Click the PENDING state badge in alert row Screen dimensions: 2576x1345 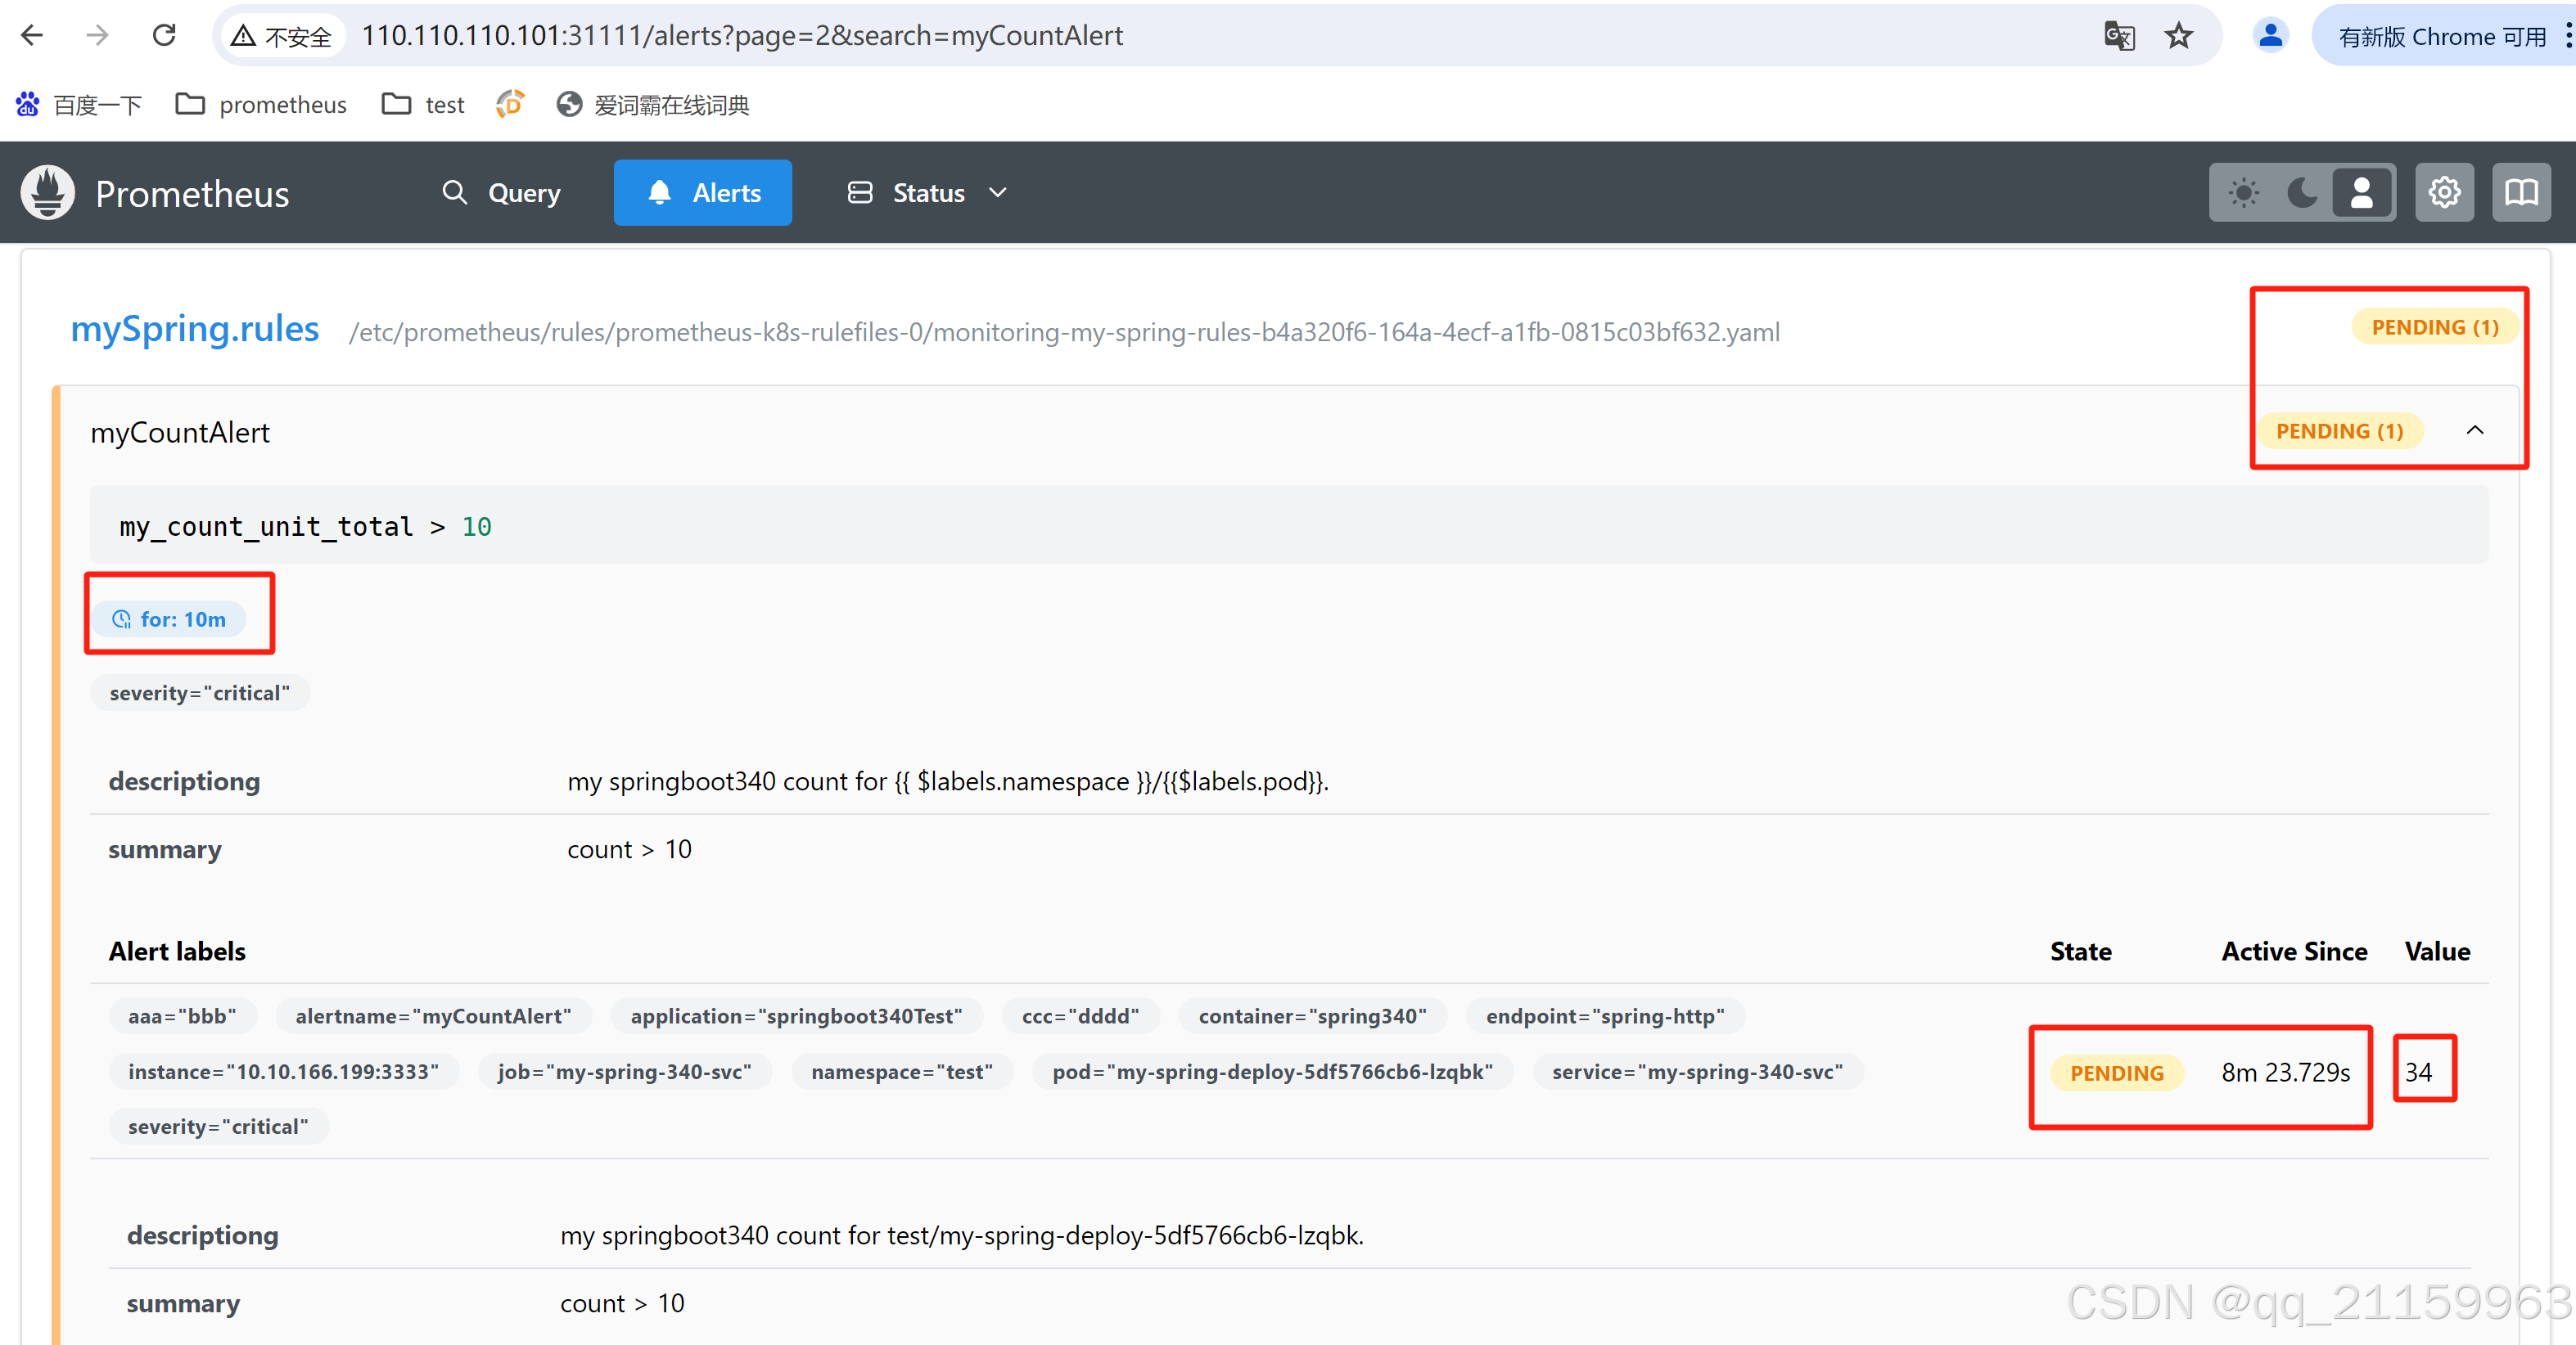point(2116,1073)
